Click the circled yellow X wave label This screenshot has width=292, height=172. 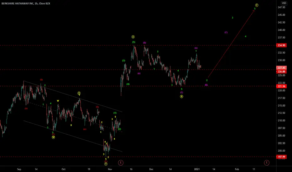click(79, 93)
